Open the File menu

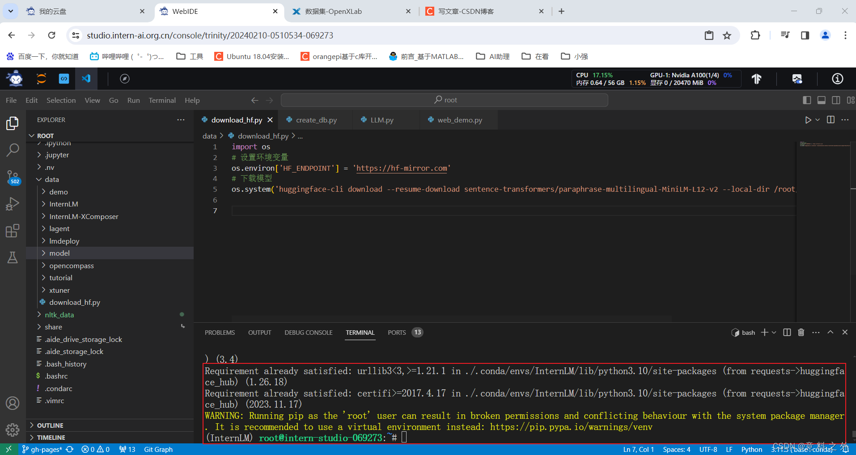pyautogui.click(x=11, y=100)
